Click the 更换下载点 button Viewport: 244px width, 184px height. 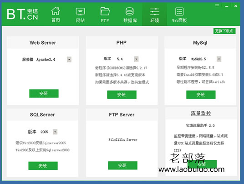(224, 31)
